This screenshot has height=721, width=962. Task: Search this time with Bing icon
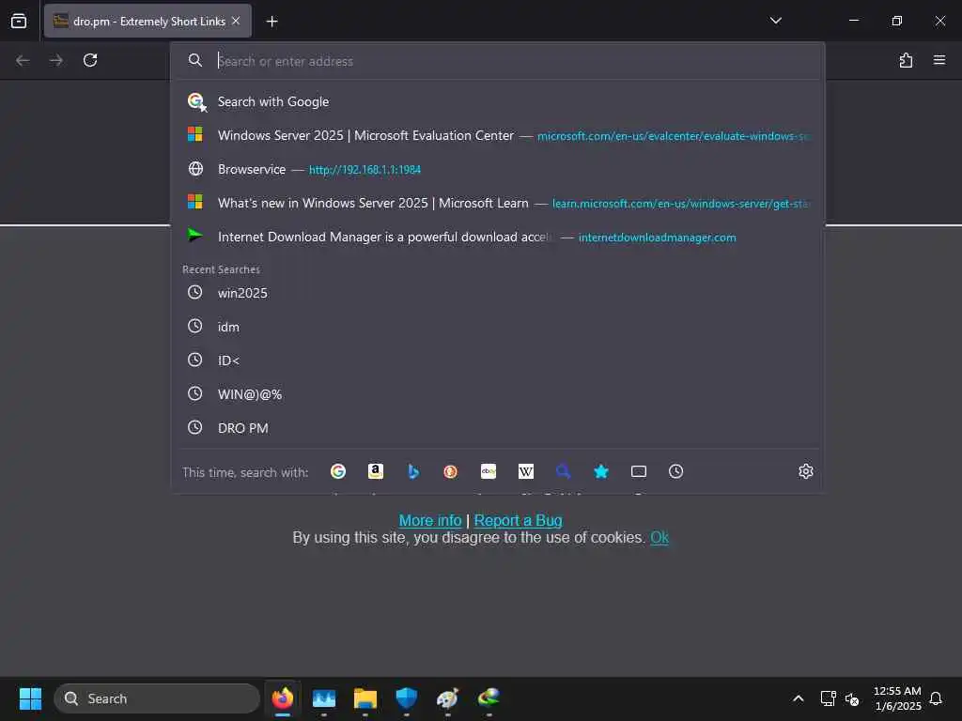pyautogui.click(x=413, y=471)
